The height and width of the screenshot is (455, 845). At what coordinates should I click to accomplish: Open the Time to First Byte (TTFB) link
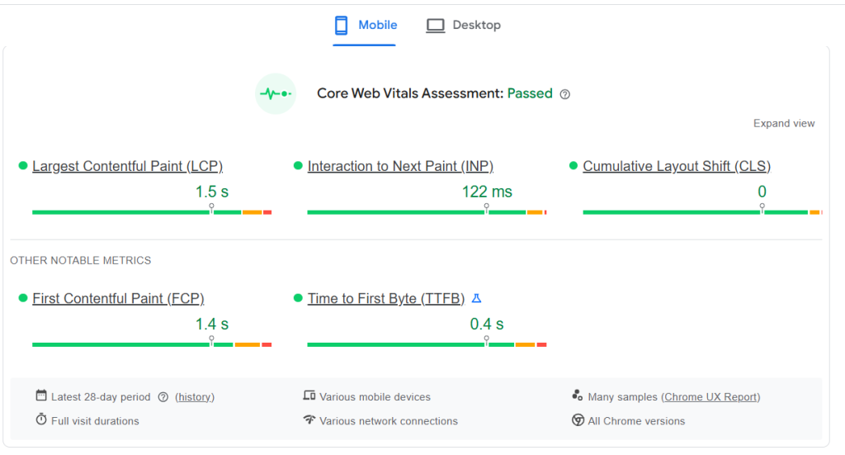[386, 298]
